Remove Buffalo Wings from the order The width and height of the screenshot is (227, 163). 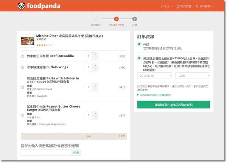click(23, 68)
